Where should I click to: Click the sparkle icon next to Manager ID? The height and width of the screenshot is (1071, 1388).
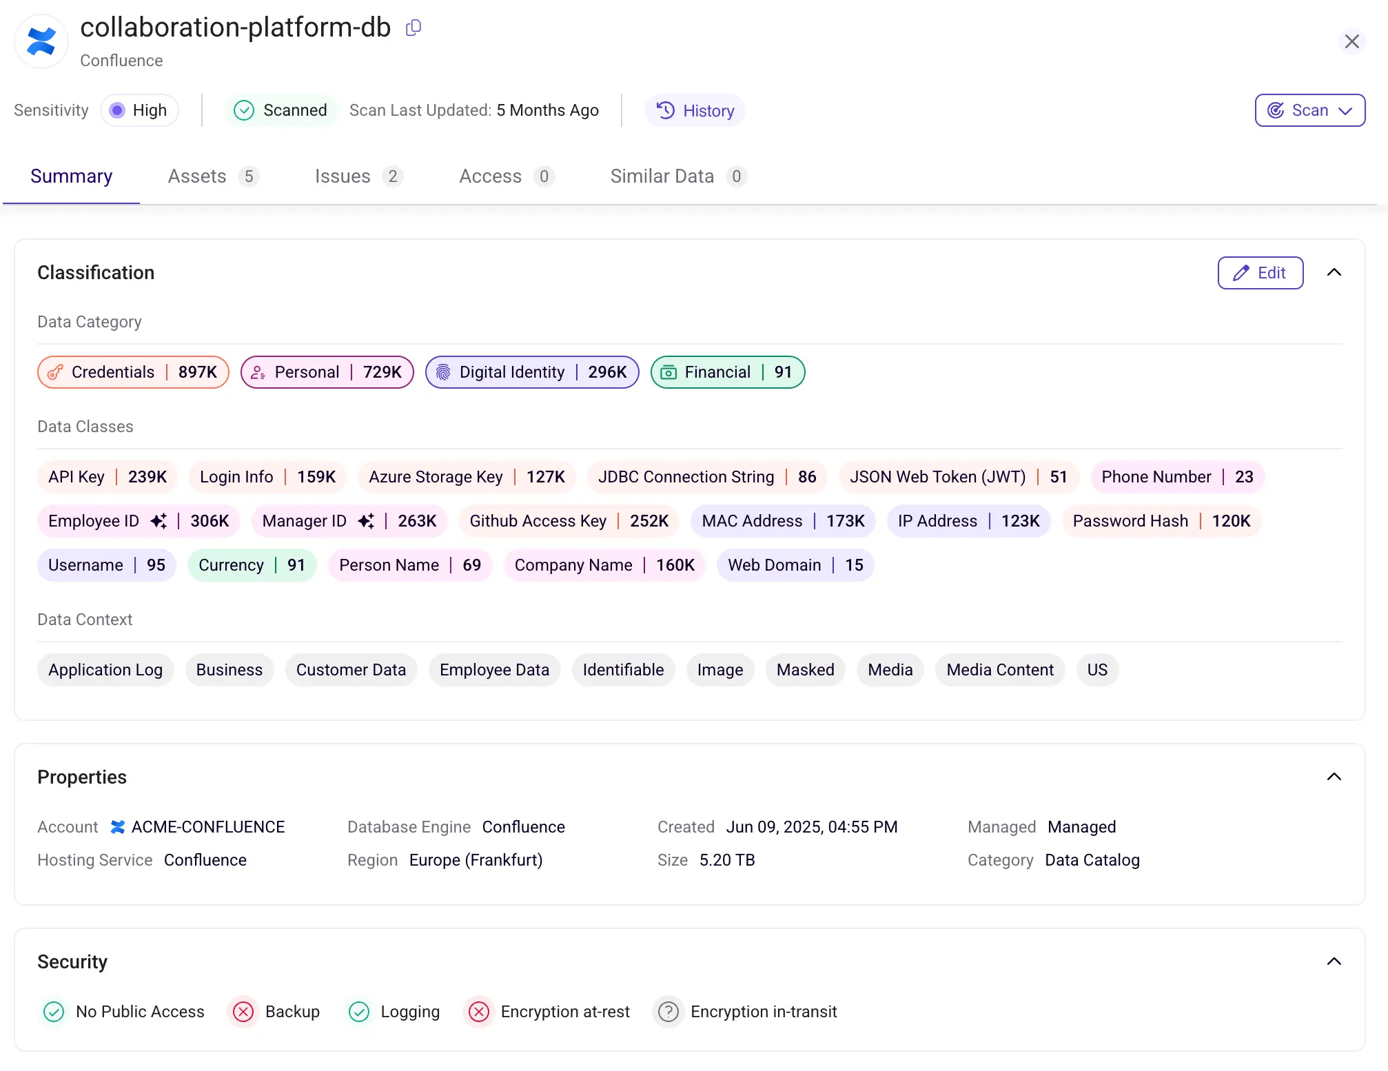366,521
